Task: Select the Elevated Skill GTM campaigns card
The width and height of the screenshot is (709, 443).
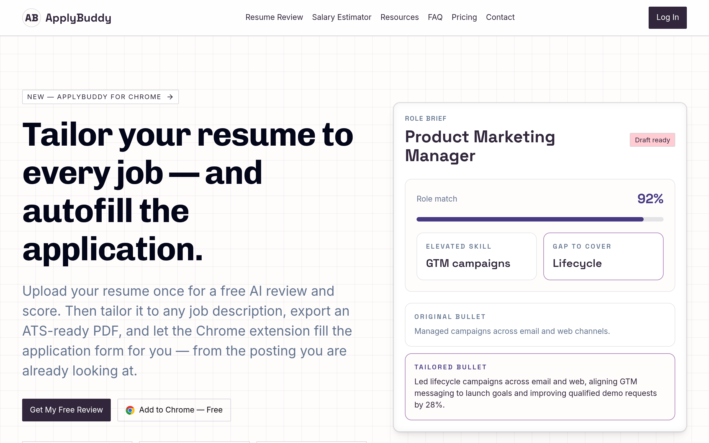Action: [476, 256]
